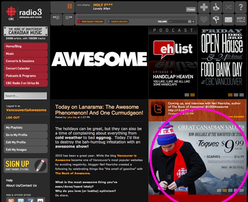The height and width of the screenshot is (202, 248).
Task: Open CBC Radio 3 on Sirius 86
Action: [26, 83]
